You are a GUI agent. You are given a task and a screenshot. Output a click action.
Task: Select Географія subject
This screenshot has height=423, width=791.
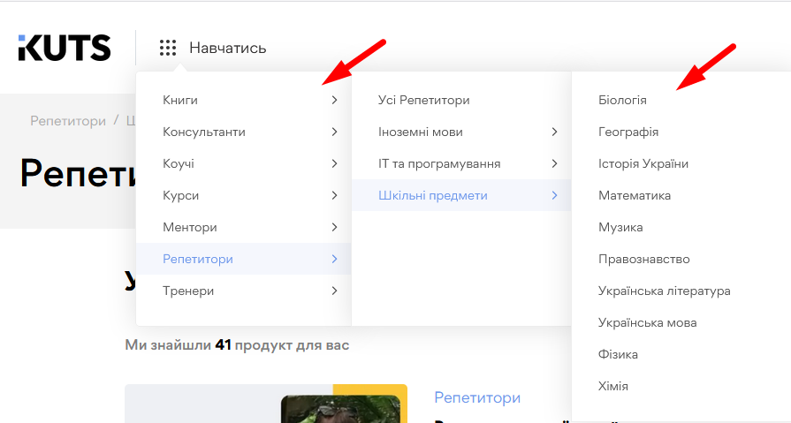pos(627,132)
